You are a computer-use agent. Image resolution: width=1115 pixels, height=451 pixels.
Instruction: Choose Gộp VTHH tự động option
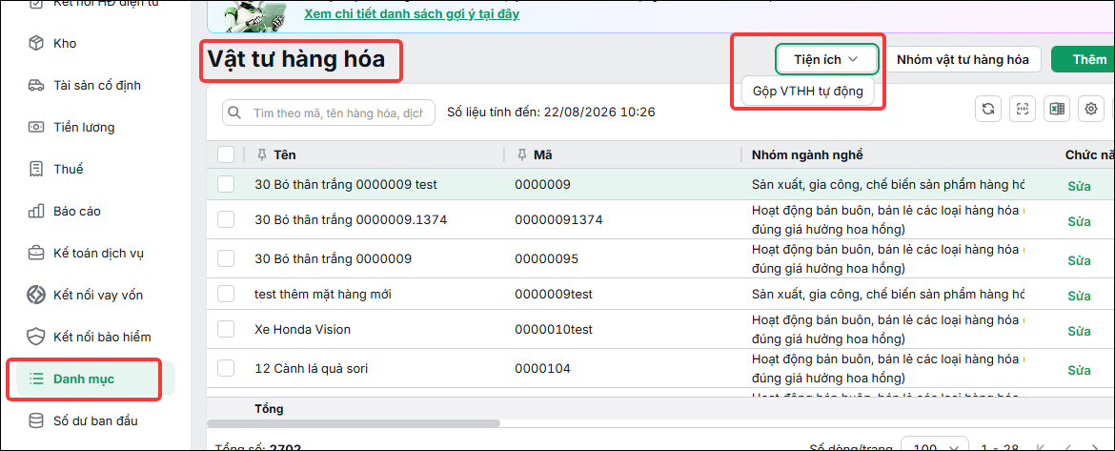pyautogui.click(x=807, y=91)
